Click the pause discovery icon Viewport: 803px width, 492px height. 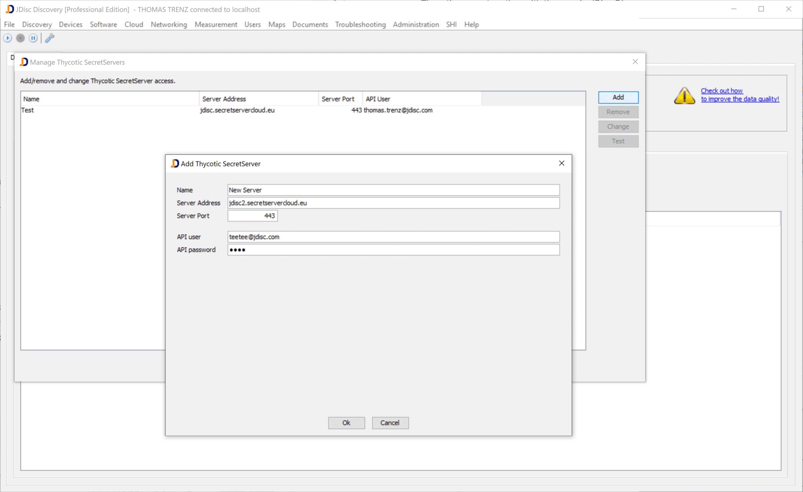(33, 38)
